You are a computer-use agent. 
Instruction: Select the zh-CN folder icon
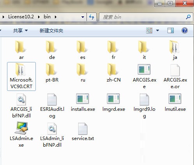coord(113,69)
